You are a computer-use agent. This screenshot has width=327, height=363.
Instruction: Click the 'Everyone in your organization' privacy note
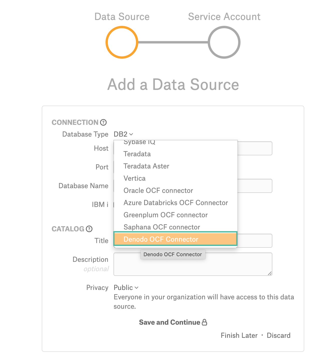tap(204, 302)
